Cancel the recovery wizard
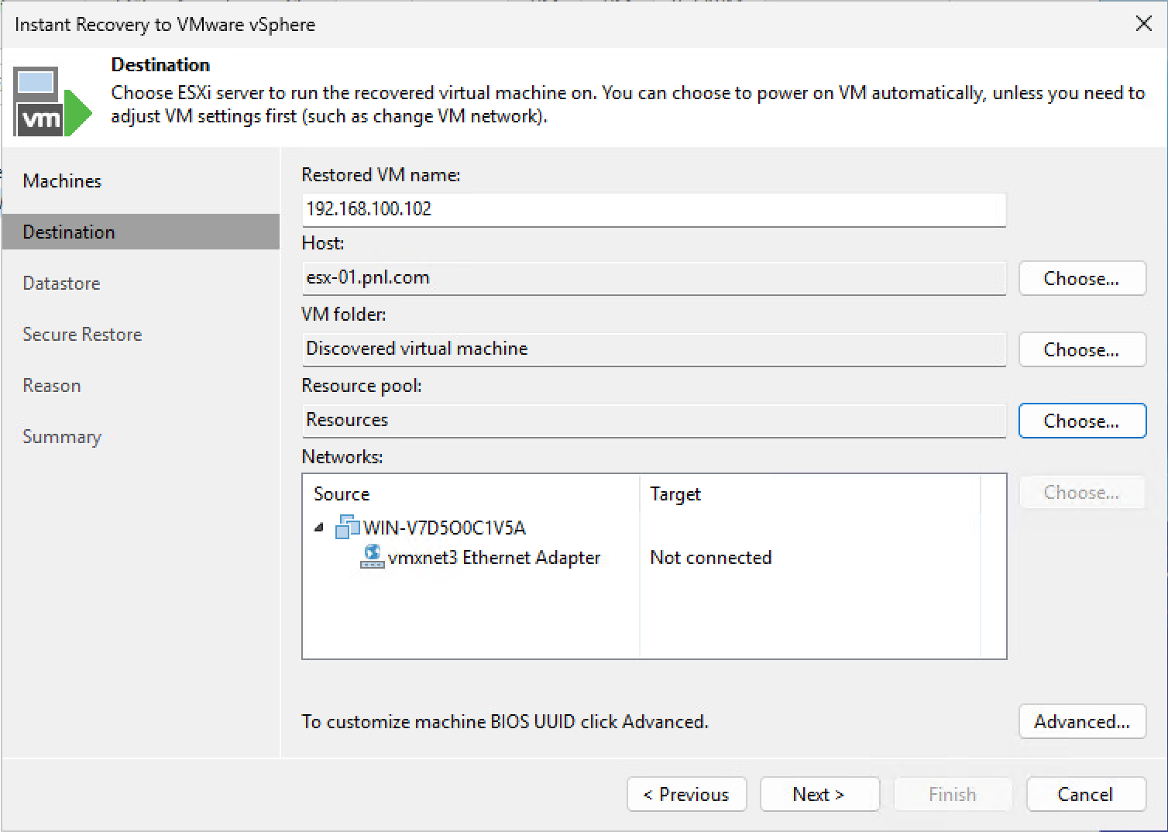1168x832 pixels. [x=1086, y=794]
